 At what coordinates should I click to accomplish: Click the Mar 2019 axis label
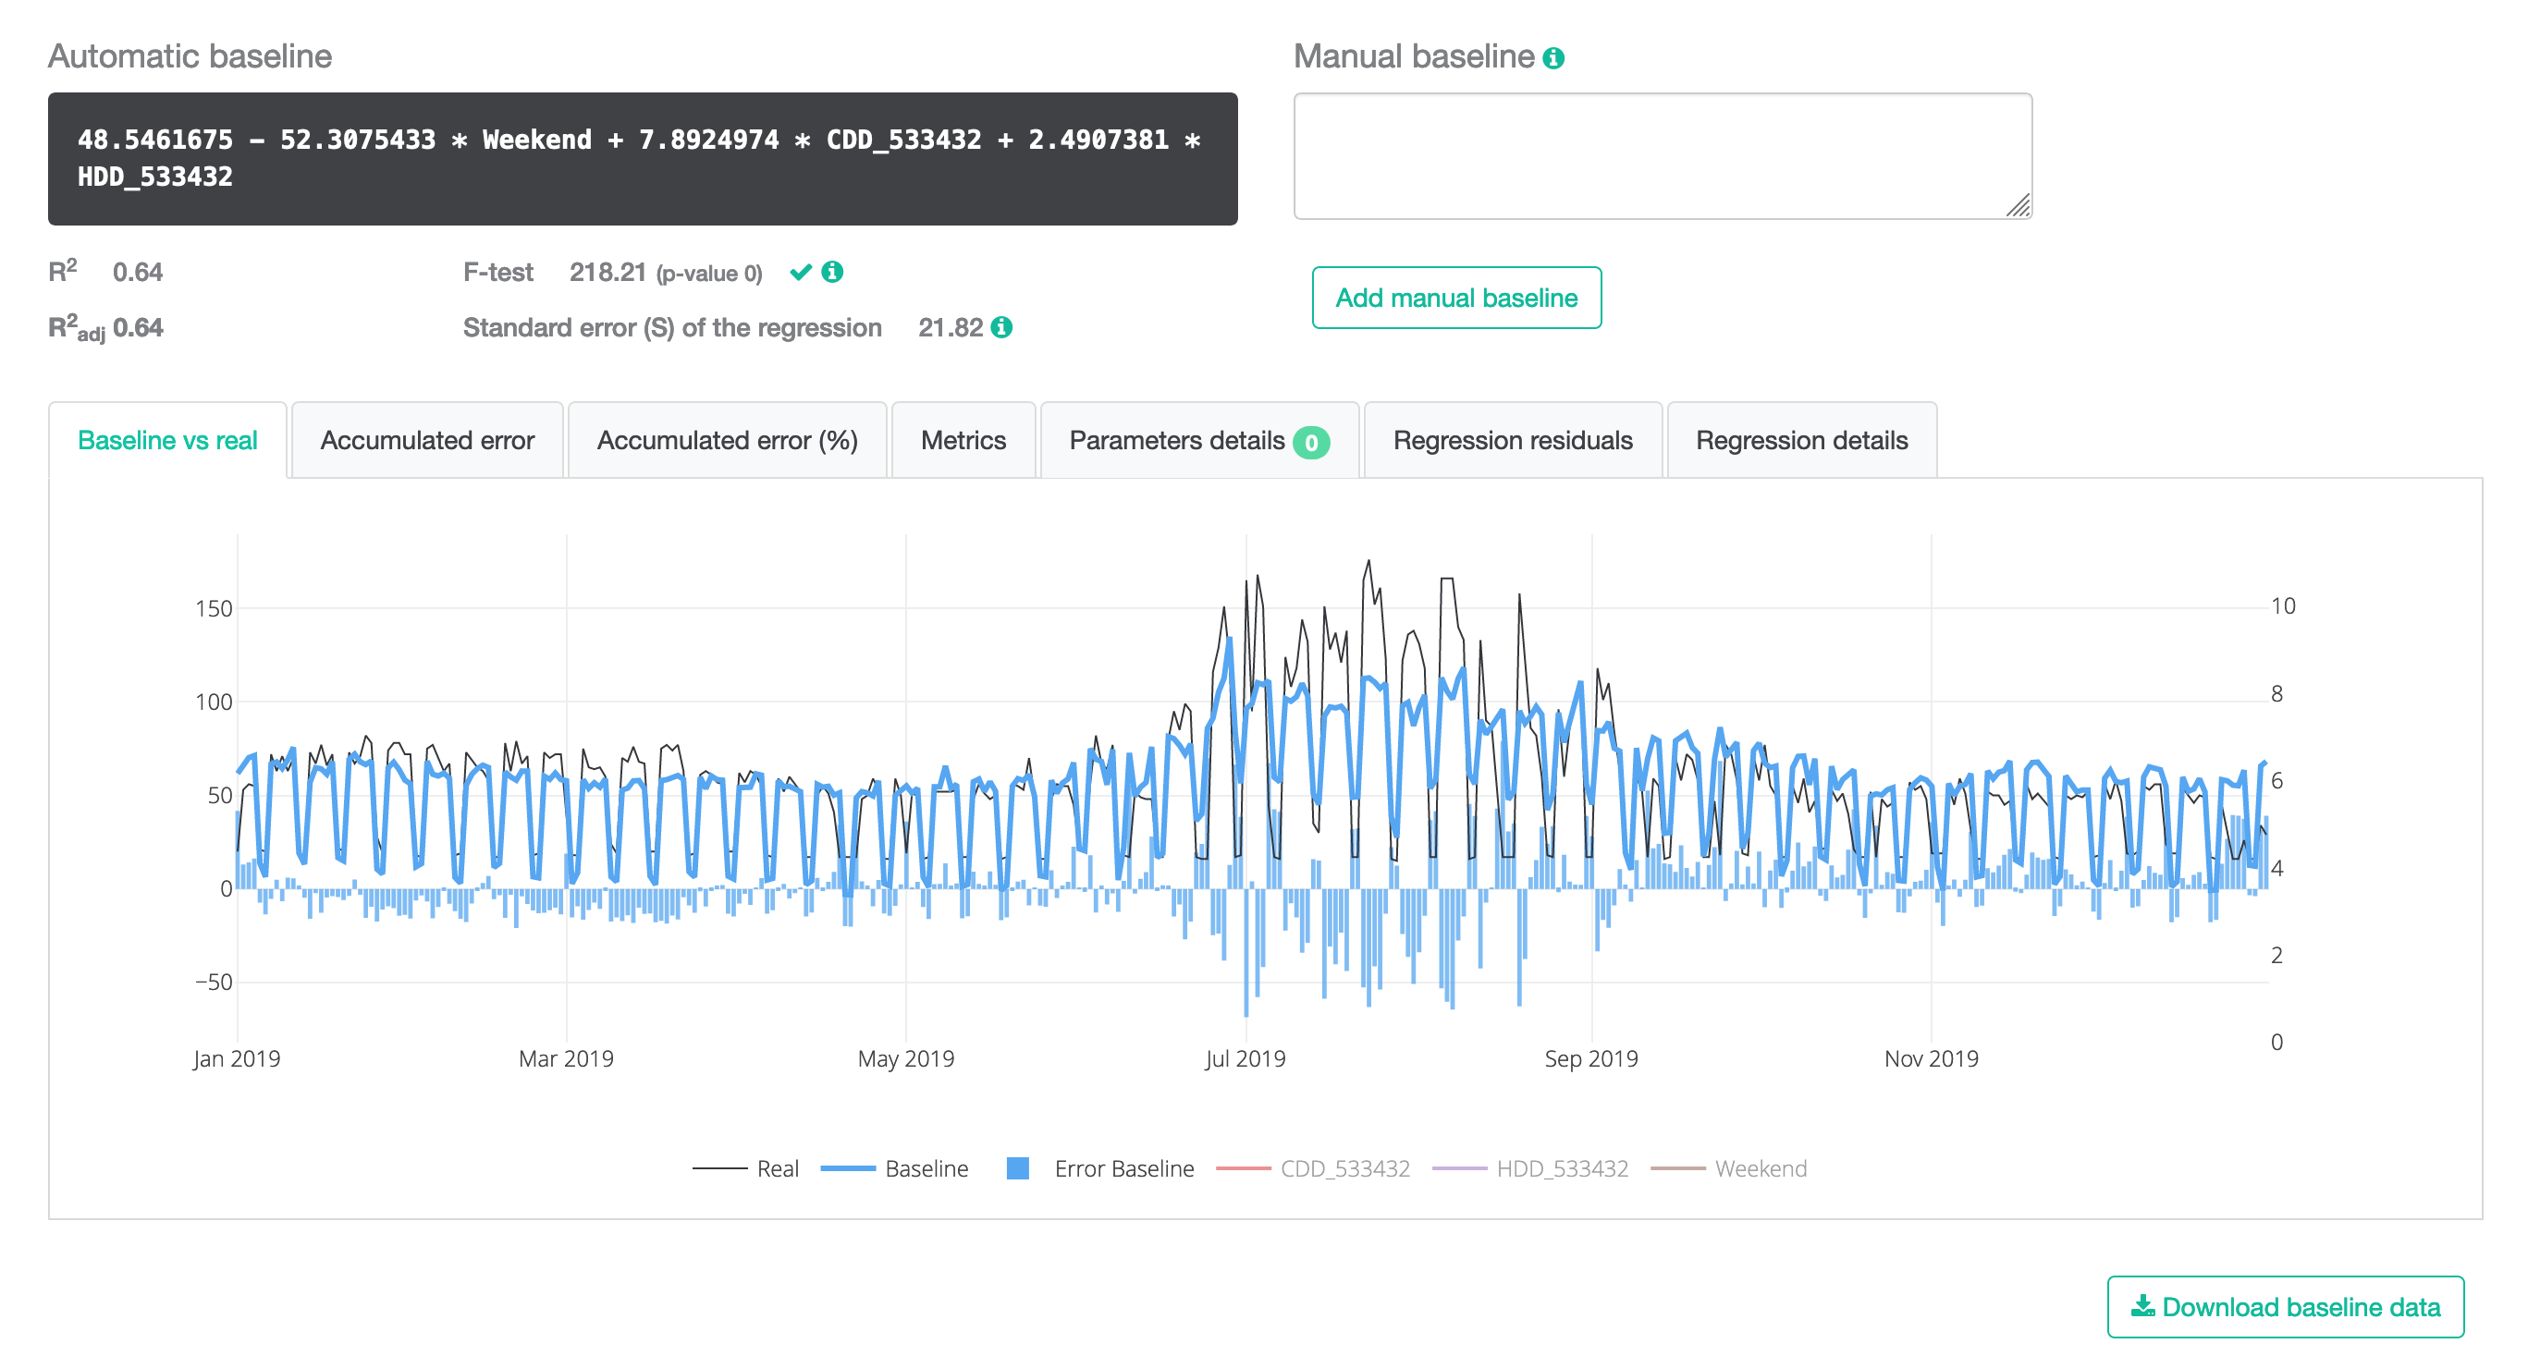pos(566,1058)
